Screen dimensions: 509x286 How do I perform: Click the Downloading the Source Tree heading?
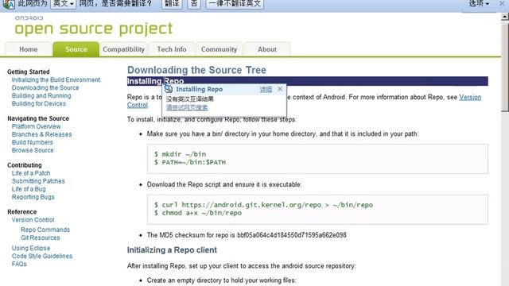pos(196,70)
